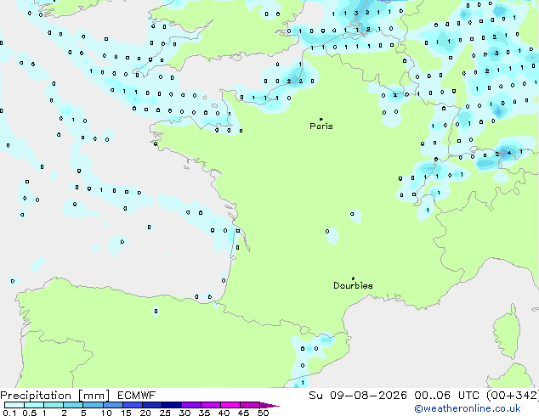Click the legend value label 50

point(263,413)
